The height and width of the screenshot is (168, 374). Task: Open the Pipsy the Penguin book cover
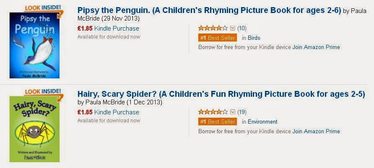(35, 45)
